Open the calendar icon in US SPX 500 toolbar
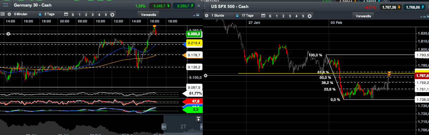 [x=263, y=16]
